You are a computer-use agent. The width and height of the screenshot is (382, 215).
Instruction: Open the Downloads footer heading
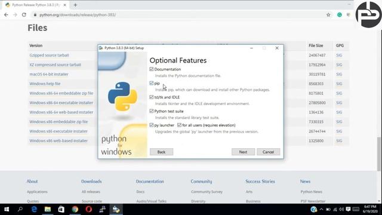pos(91,182)
